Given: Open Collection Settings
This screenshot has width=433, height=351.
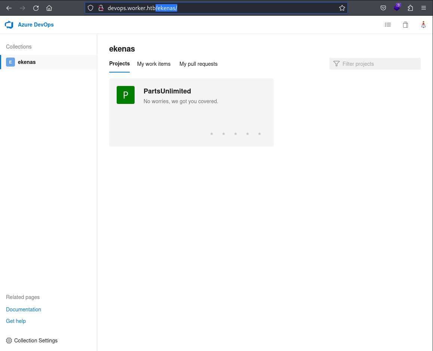Looking at the screenshot, I should (x=32, y=341).
